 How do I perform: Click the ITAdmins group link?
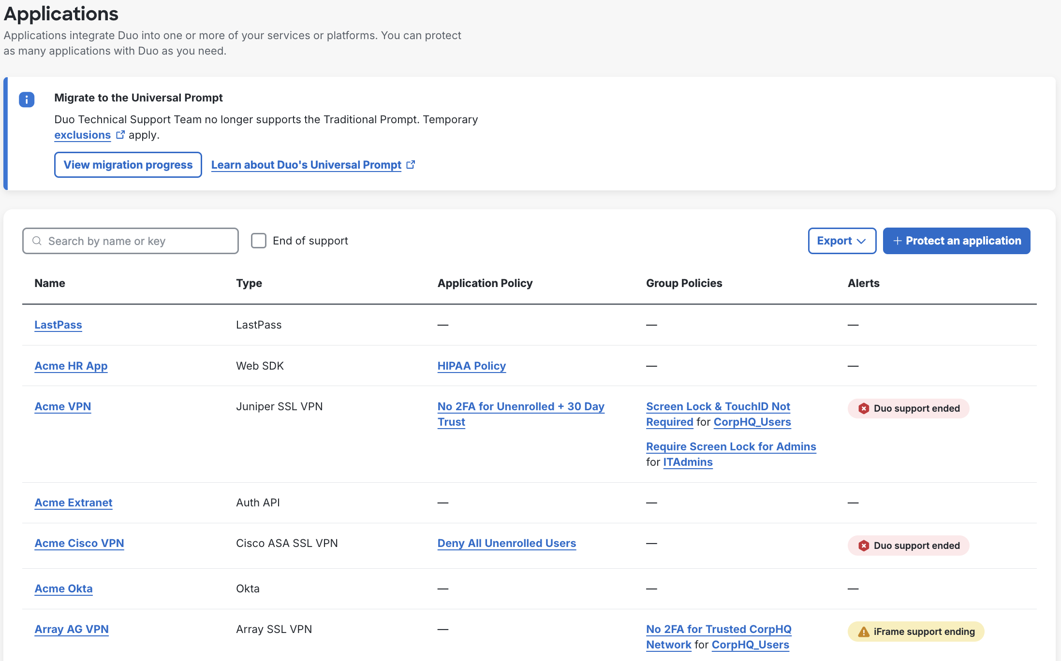[688, 462]
